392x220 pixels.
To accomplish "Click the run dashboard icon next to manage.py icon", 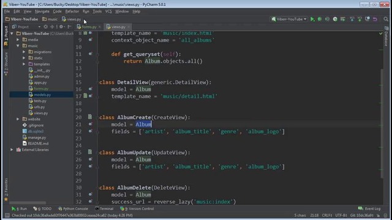I will [343, 19].
